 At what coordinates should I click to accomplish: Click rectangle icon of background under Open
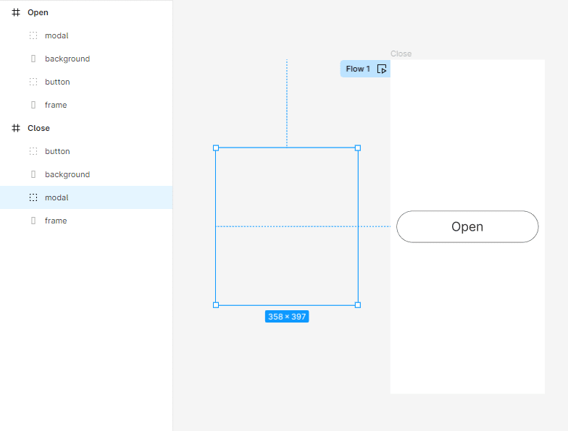(x=33, y=59)
